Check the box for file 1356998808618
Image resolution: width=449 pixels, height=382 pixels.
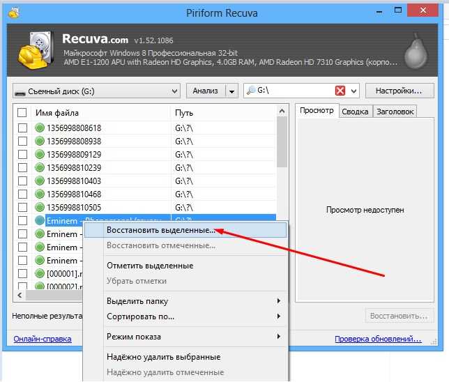pos(22,128)
